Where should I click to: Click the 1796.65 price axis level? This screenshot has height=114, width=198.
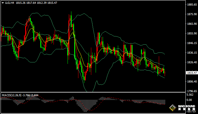192,91
